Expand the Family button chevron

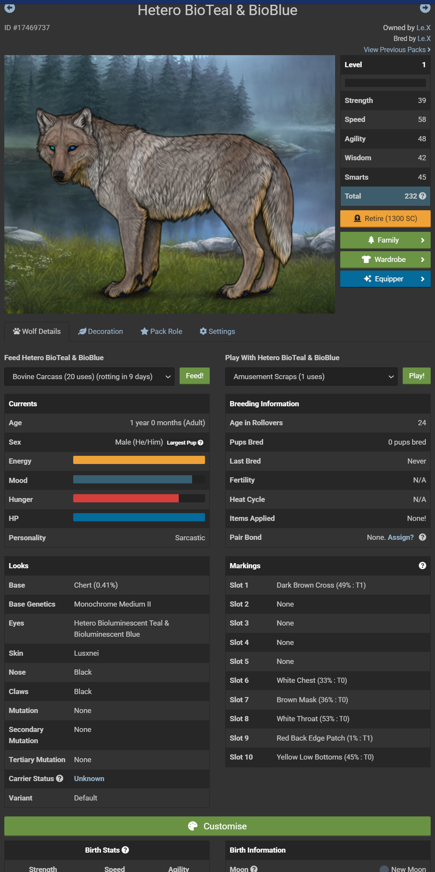point(423,240)
